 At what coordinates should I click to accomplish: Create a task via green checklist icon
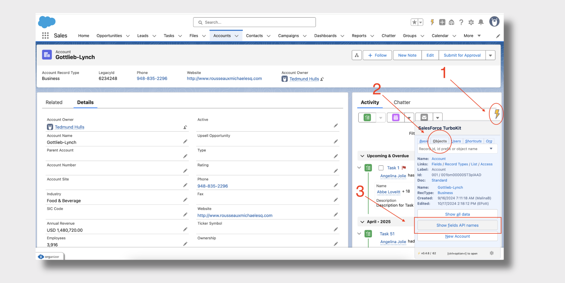[367, 117]
